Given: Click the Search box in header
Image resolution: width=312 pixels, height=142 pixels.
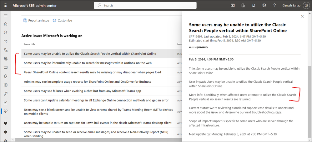Looking at the screenshot, I should pyautogui.click(x=145, y=5).
